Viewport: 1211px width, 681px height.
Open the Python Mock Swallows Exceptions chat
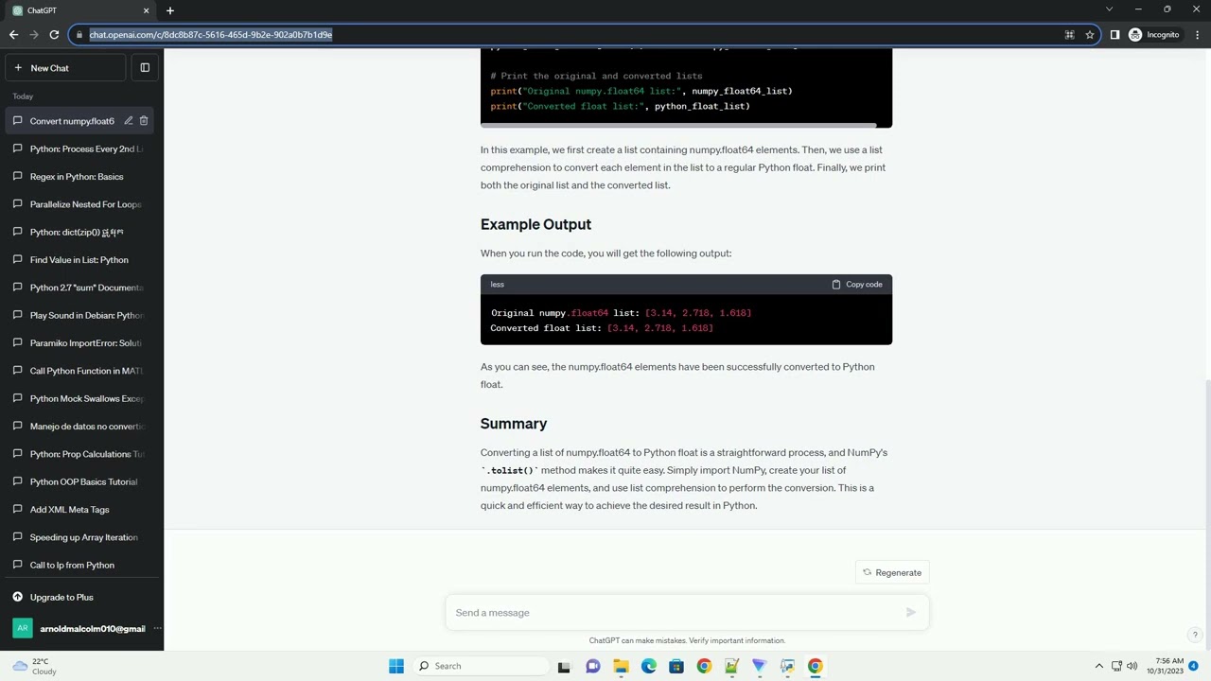(x=81, y=398)
